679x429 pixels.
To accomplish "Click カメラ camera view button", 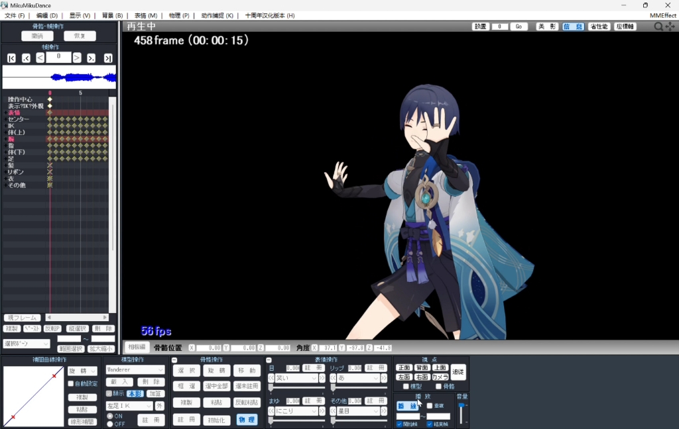I will pyautogui.click(x=440, y=377).
